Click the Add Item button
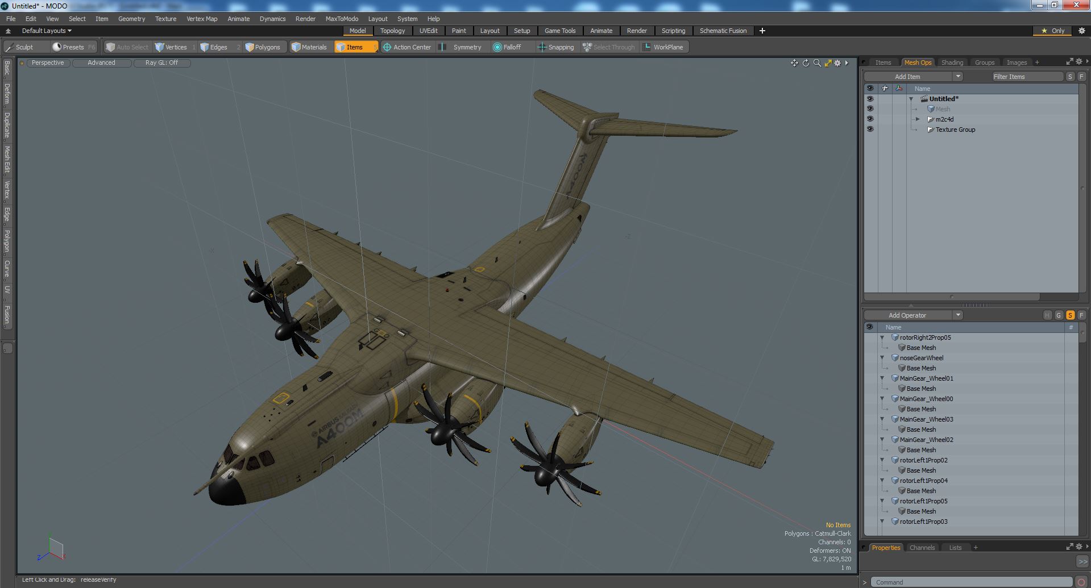Image resolution: width=1091 pixels, height=588 pixels. pos(907,77)
